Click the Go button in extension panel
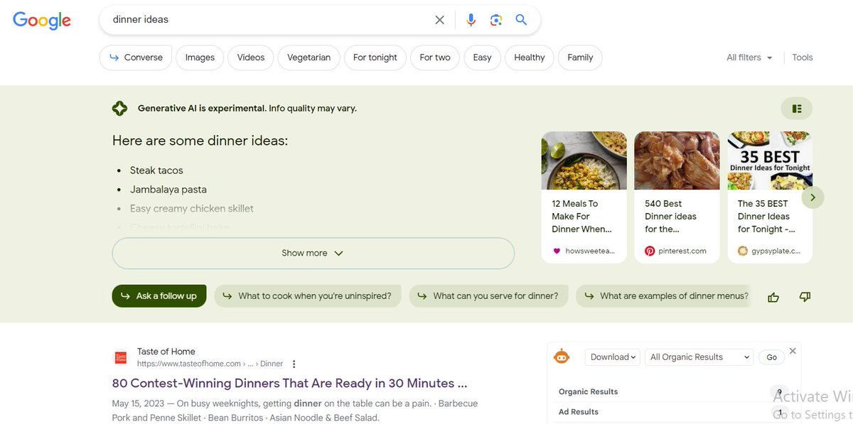Image resolution: width=853 pixels, height=424 pixels. coord(772,357)
